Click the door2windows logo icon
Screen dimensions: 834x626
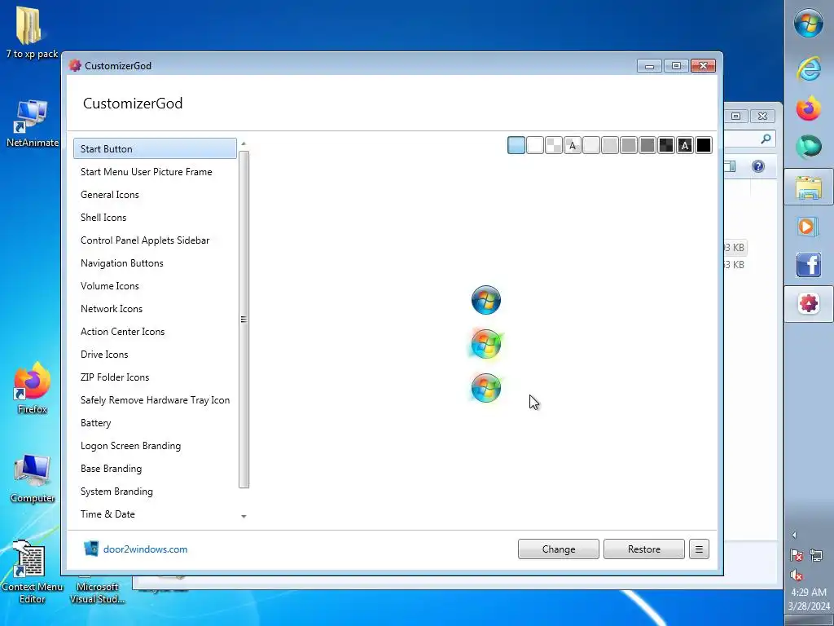point(91,549)
